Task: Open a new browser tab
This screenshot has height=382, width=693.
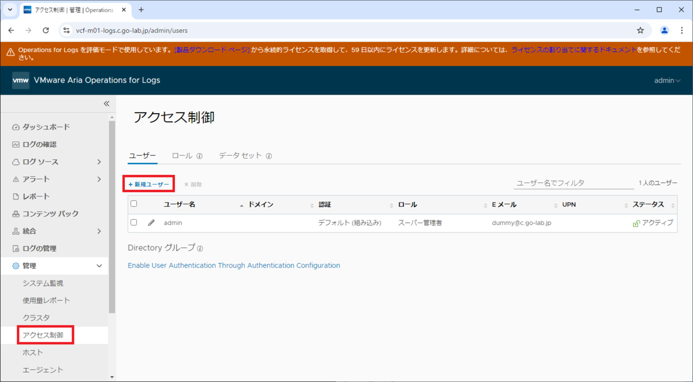Action: point(141,10)
